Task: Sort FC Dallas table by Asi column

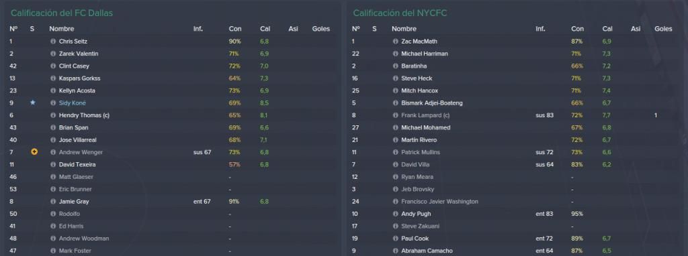Action: pyautogui.click(x=293, y=29)
